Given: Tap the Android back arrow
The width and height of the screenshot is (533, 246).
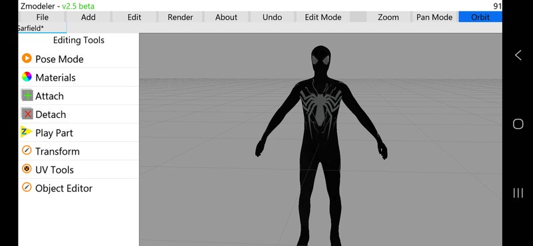Looking at the screenshot, I should click(x=518, y=55).
